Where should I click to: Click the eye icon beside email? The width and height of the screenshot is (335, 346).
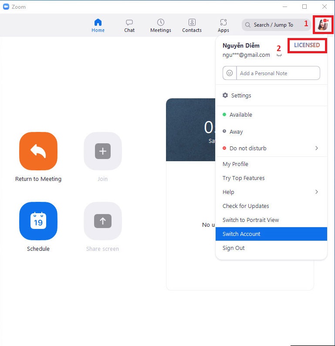279,55
